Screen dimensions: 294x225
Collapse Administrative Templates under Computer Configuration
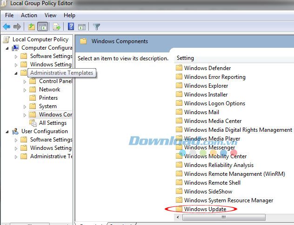pos(16,73)
